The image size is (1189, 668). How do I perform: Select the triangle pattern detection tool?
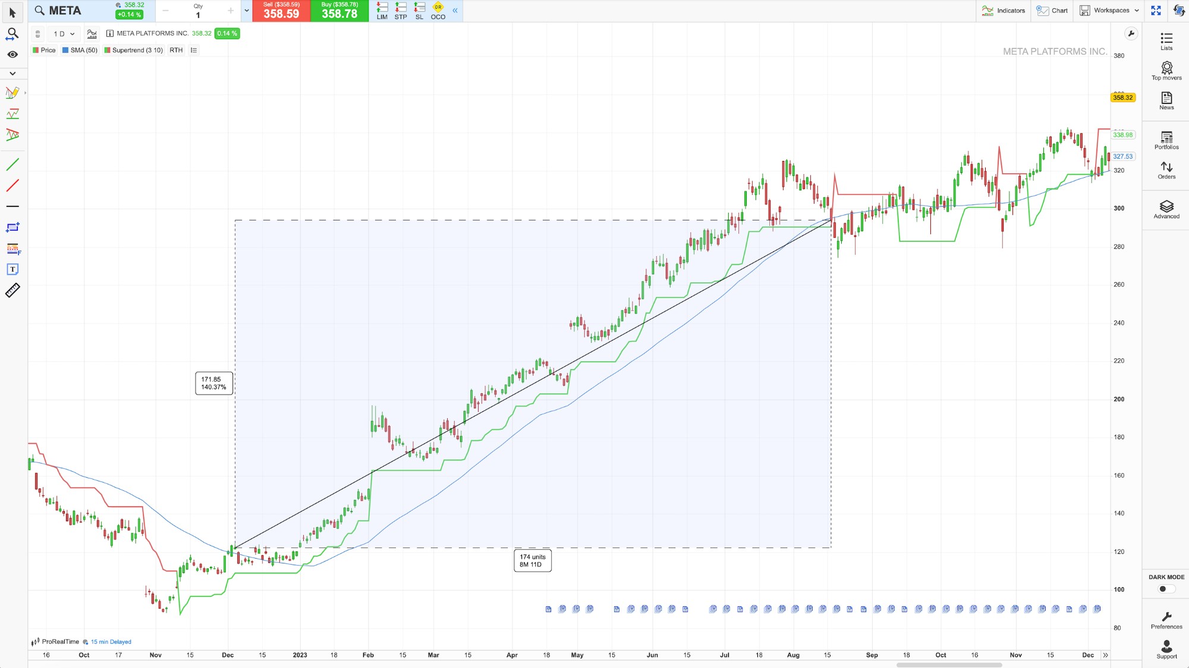pos(12,135)
